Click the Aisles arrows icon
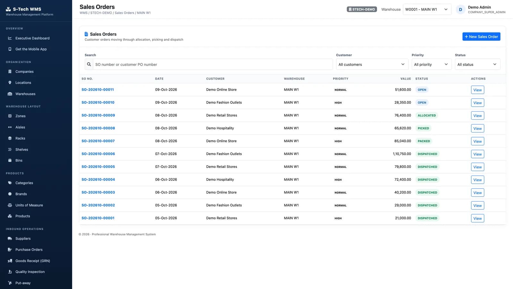The width and height of the screenshot is (513, 289). pos(10,127)
